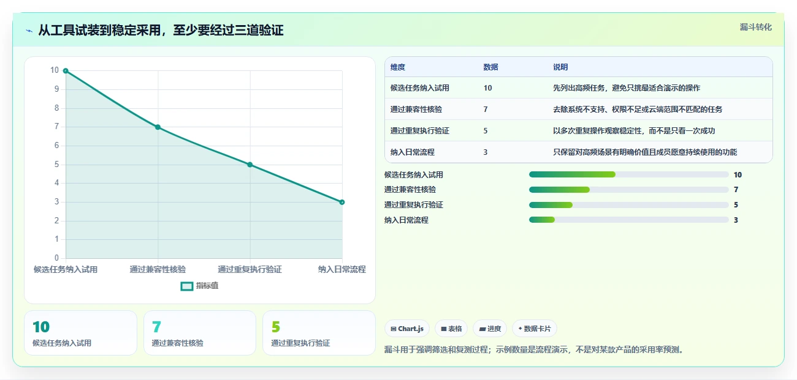Click the 说明 table column header
Image resolution: width=797 pixels, height=380 pixels.
tap(560, 67)
